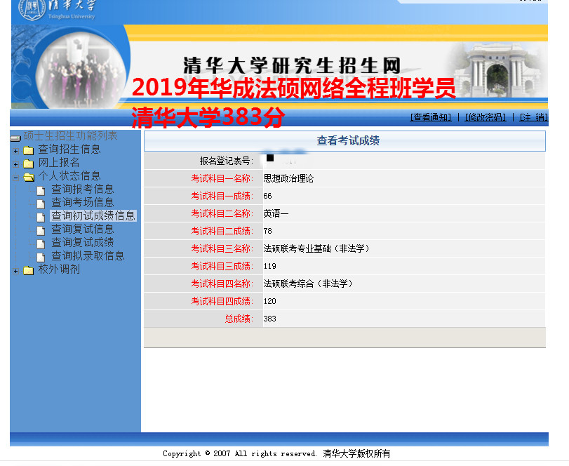Click score 119 for subject three
The height and width of the screenshot is (466, 569).
(269, 266)
